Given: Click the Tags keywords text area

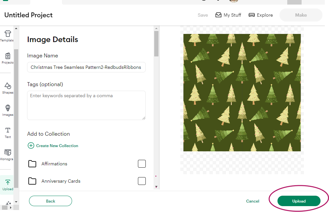Looking at the screenshot, I should (x=86, y=105).
